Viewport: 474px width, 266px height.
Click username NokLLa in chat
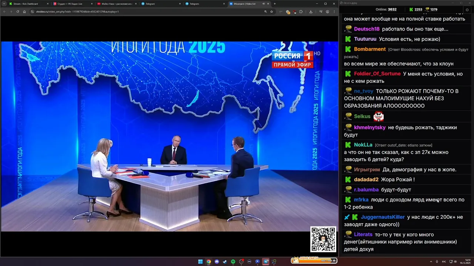pyautogui.click(x=363, y=145)
